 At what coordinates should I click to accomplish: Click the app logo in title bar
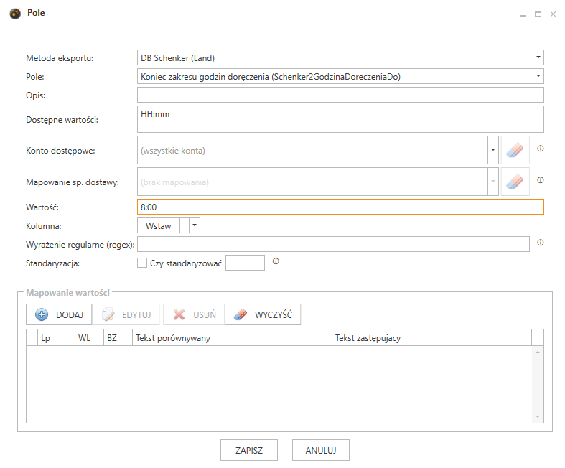pyautogui.click(x=15, y=14)
